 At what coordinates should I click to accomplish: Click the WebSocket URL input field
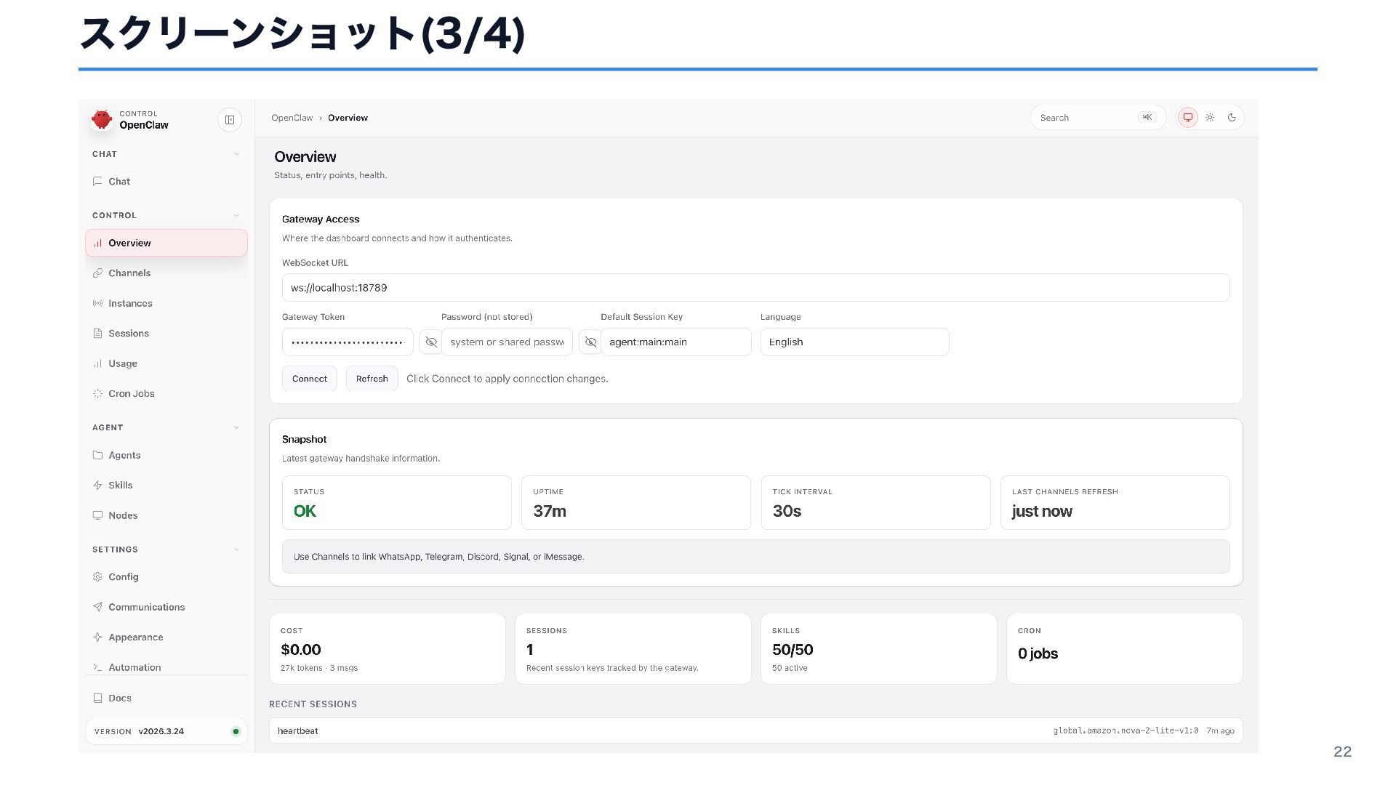pos(755,288)
